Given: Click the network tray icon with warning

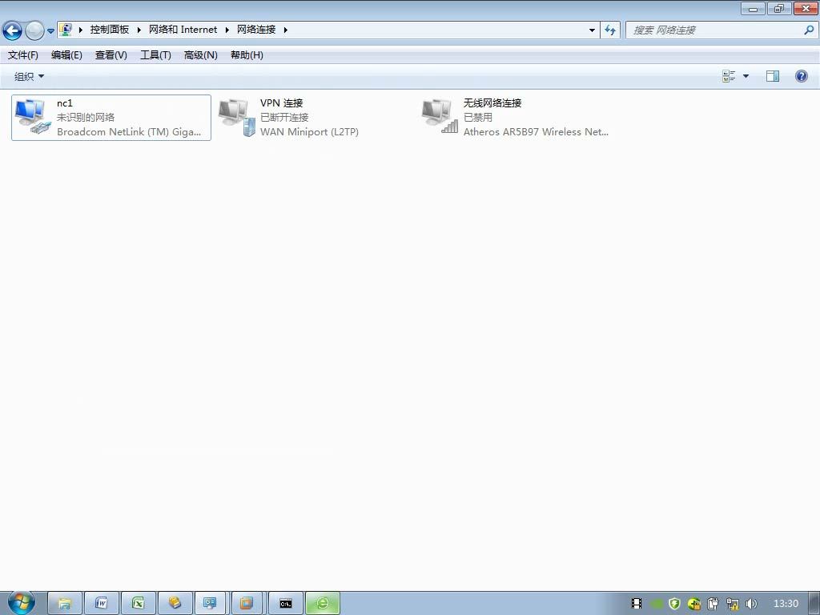Looking at the screenshot, I should point(732,604).
